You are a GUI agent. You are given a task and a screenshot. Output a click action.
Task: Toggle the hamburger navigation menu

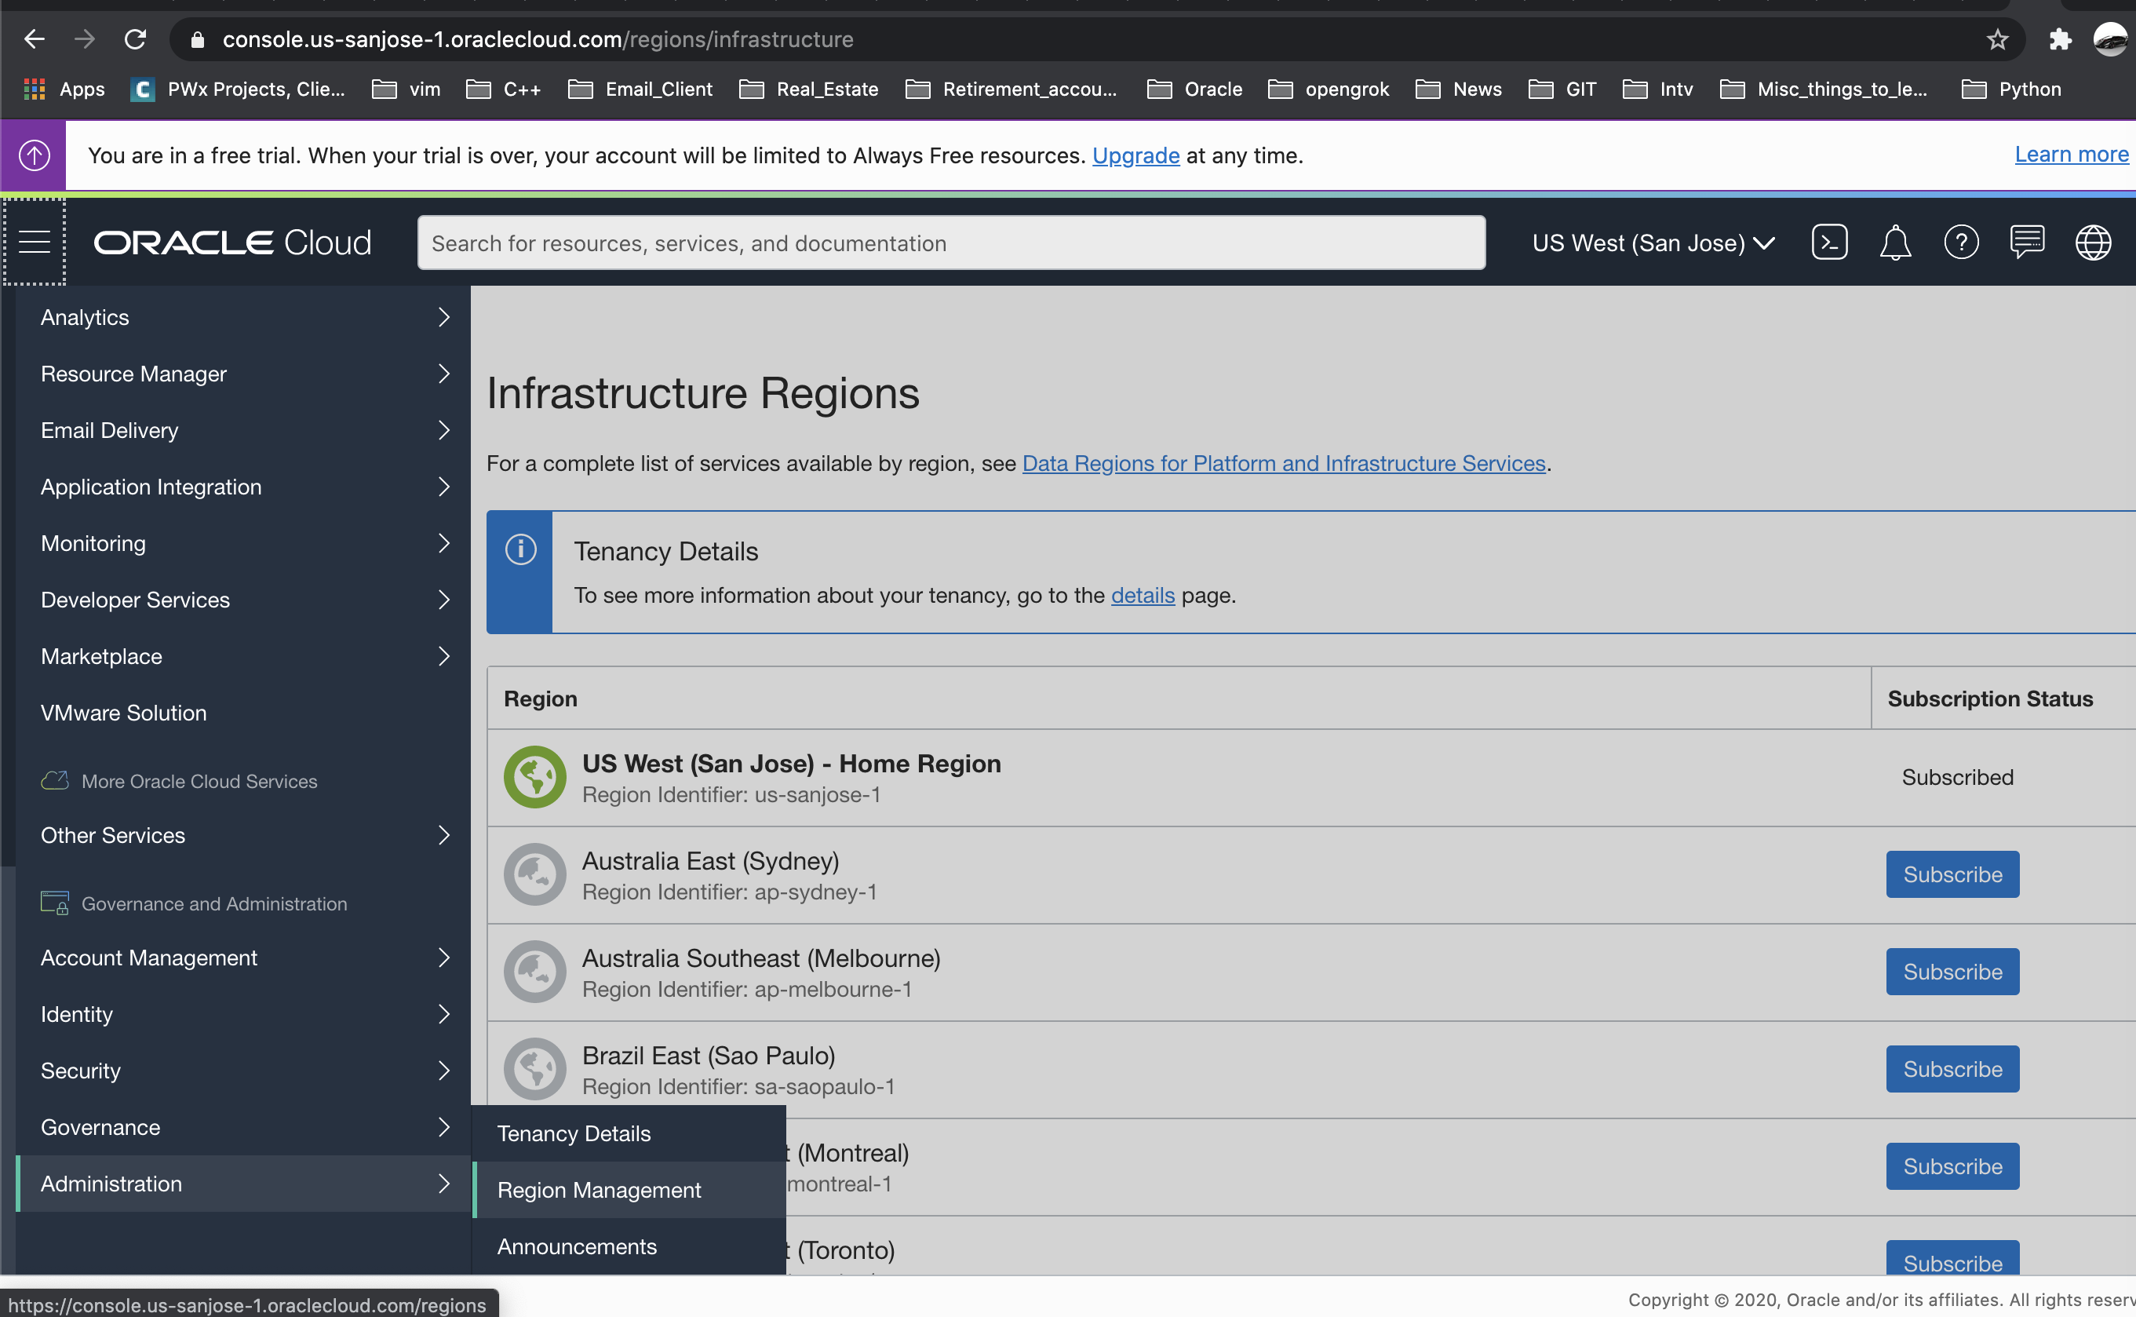35,243
